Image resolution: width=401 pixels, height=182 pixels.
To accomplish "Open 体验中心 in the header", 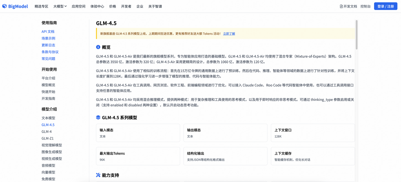I will (x=97, y=6).
